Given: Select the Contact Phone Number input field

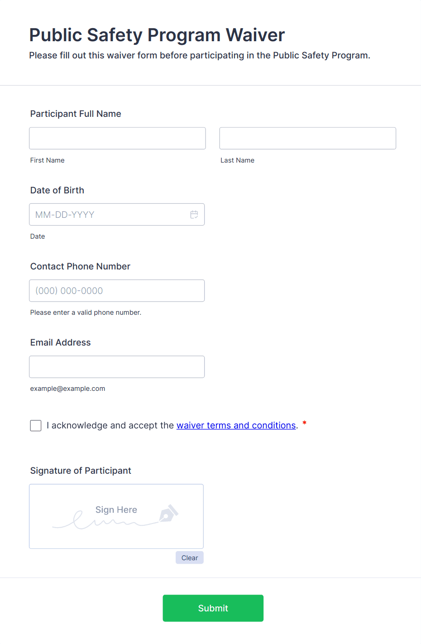Looking at the screenshot, I should pyautogui.click(x=117, y=291).
